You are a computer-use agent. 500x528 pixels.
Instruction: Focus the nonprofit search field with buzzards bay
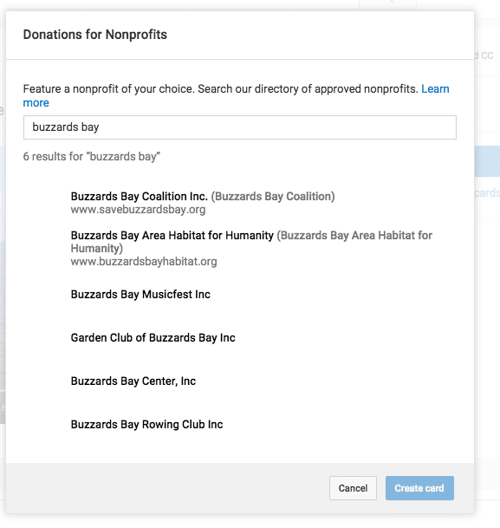coord(240,127)
